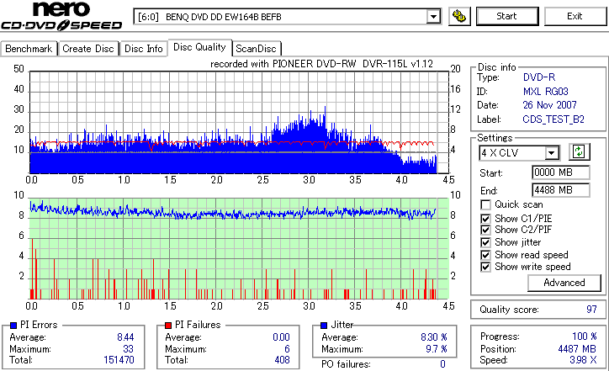The width and height of the screenshot is (609, 371).
Task: Click the disc label CDS_TEST_B2
Action: (x=553, y=119)
